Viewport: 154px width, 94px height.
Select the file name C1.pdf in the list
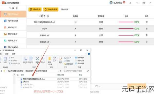click(44, 29)
